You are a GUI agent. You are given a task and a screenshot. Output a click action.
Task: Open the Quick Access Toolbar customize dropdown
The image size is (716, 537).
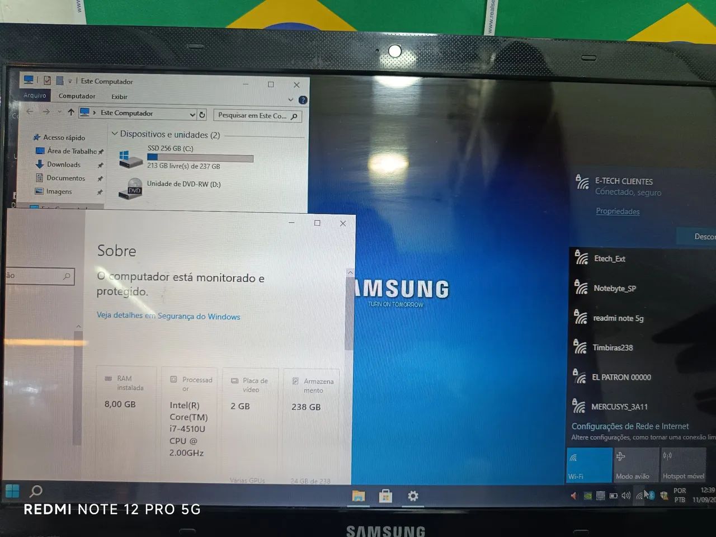coord(70,81)
